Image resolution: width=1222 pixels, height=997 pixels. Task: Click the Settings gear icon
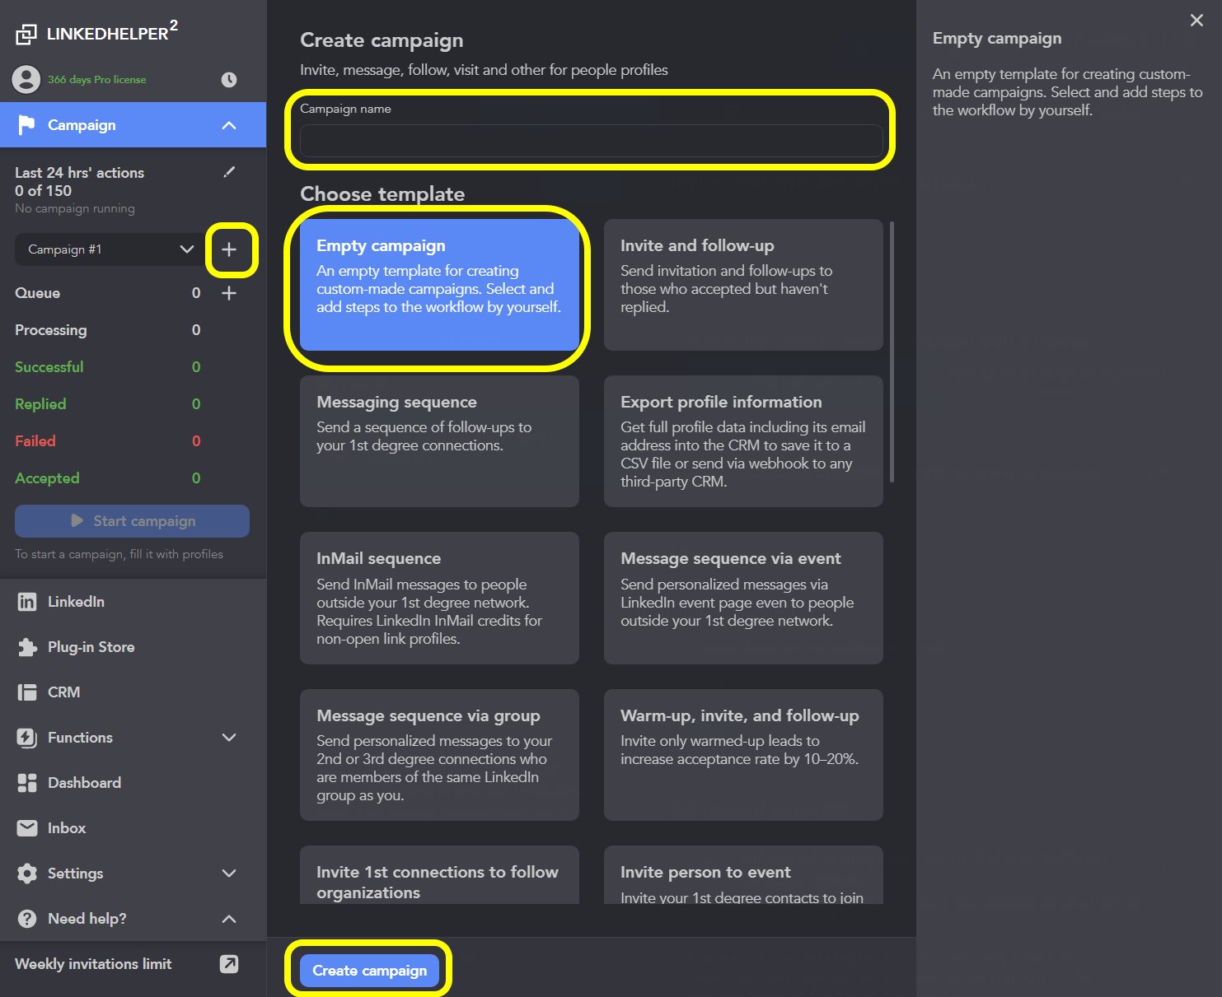tap(27, 874)
